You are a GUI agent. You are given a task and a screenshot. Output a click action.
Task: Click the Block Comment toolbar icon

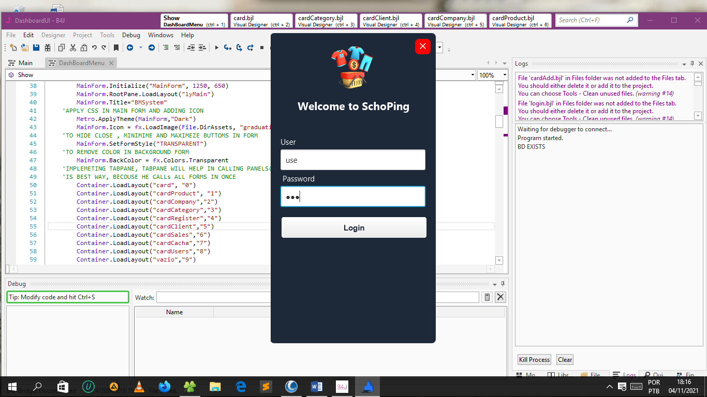click(166, 48)
